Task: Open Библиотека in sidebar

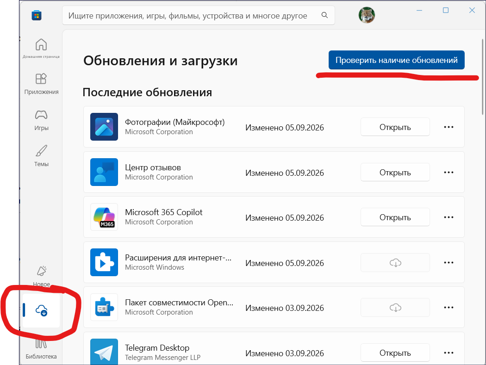Action: [41, 350]
